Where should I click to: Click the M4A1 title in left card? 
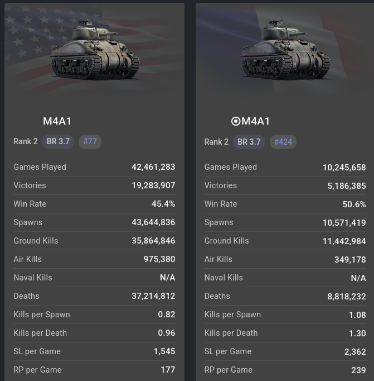(x=57, y=121)
